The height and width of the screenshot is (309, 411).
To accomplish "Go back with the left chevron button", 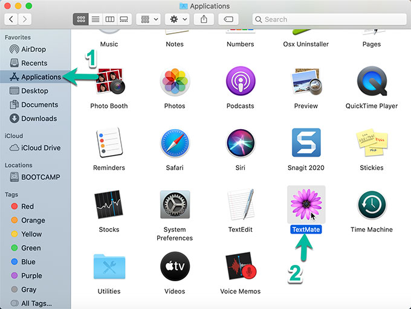I will tap(11, 19).
